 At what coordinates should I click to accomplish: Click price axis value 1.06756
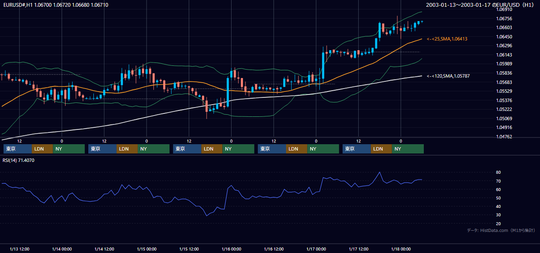click(x=504, y=19)
